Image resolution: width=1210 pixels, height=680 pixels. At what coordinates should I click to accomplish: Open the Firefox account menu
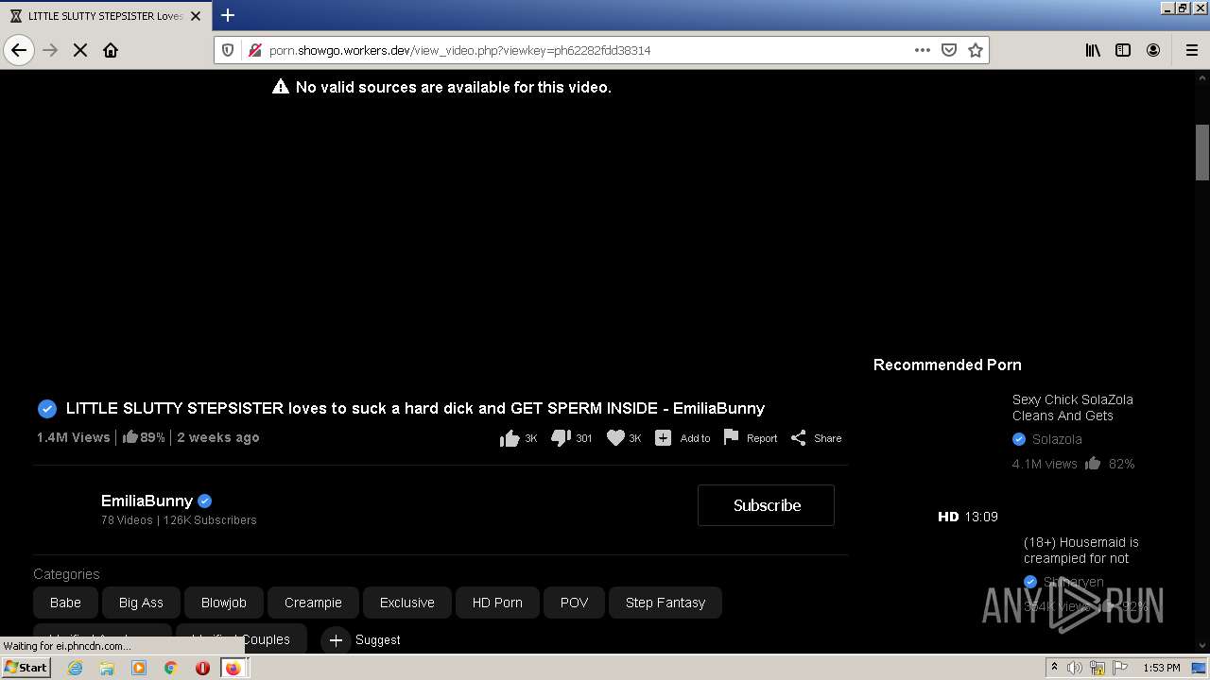[1153, 50]
